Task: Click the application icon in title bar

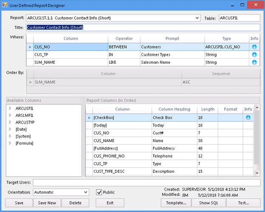Action: click(5, 5)
